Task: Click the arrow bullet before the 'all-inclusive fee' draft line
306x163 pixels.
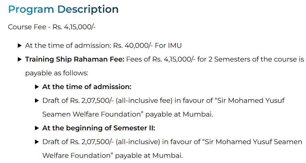Action: click(x=37, y=100)
